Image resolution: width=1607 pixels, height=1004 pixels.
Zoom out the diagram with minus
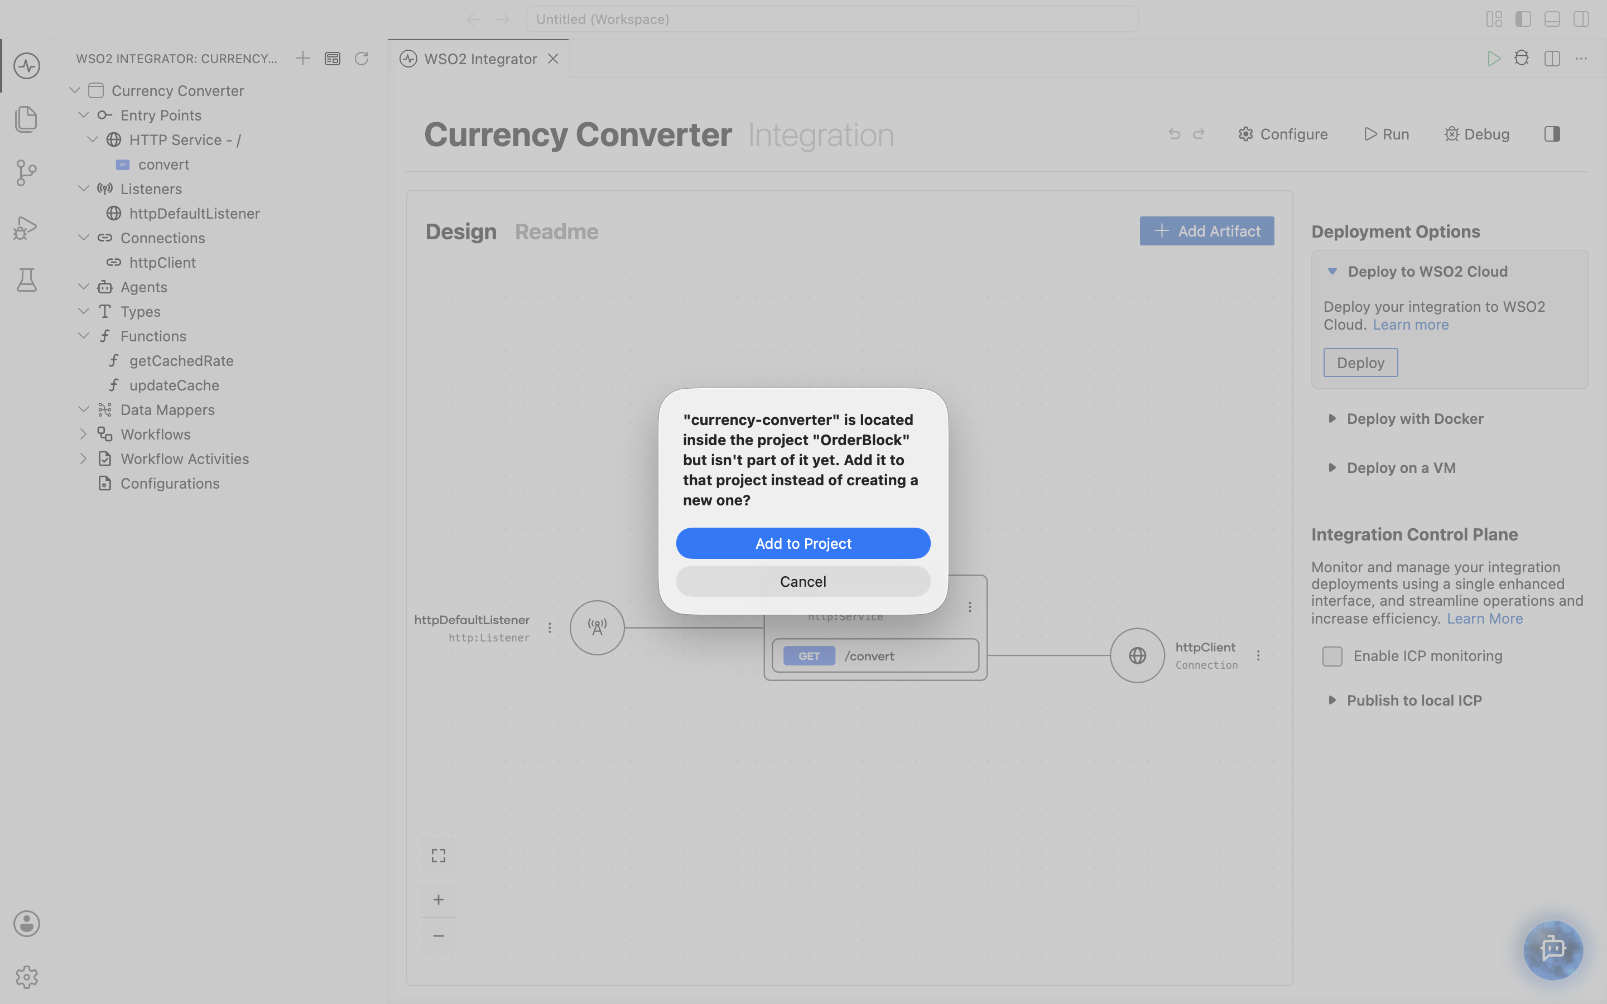click(438, 935)
